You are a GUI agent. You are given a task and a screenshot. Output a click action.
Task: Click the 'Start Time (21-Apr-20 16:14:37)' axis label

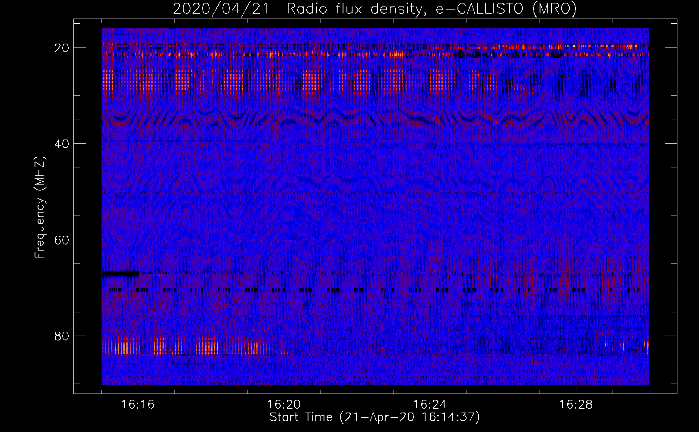pos(375,417)
